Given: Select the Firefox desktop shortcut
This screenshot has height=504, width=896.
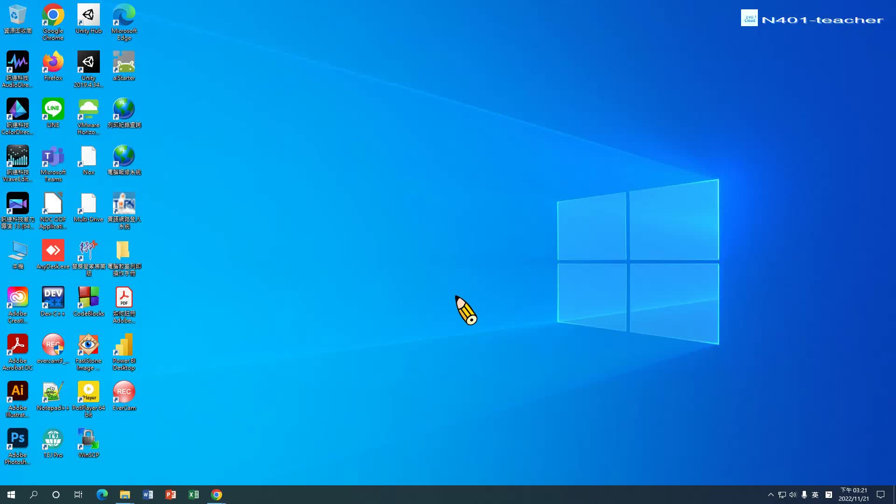Looking at the screenshot, I should tap(53, 66).
